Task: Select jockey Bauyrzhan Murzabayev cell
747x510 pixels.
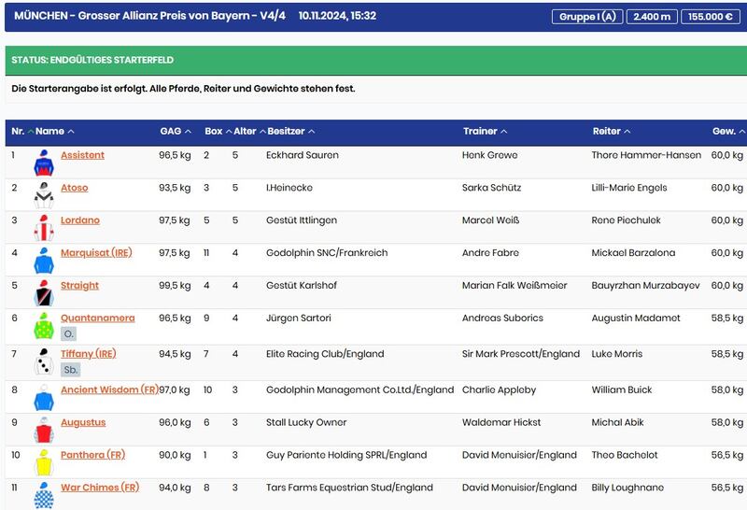Action: click(x=645, y=286)
